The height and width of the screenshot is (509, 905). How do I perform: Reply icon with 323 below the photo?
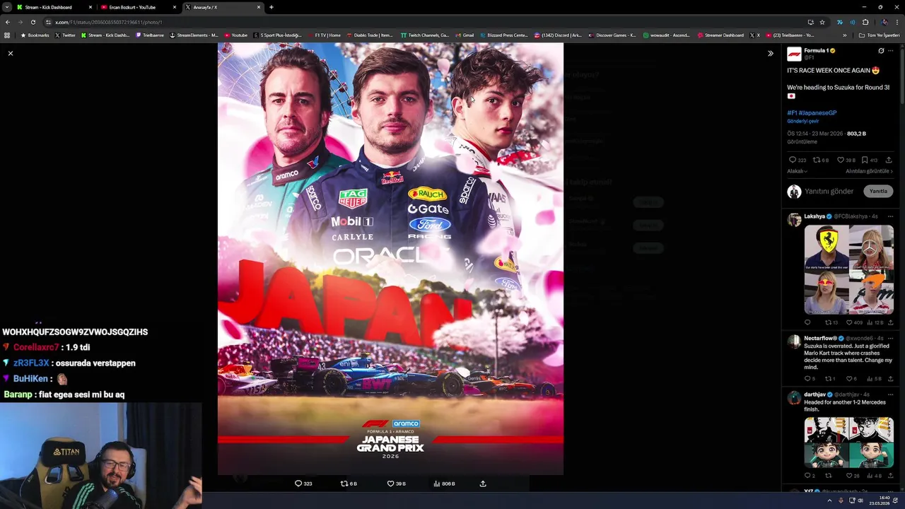point(298,484)
